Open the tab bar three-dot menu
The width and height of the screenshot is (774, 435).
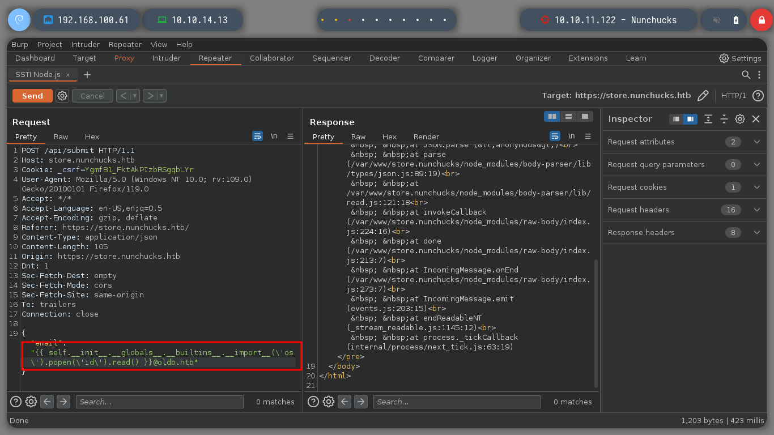click(x=760, y=75)
